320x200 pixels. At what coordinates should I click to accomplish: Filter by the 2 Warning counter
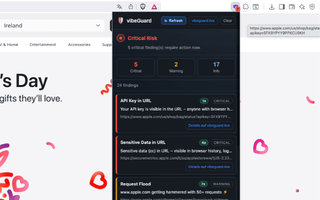[x=176, y=67]
